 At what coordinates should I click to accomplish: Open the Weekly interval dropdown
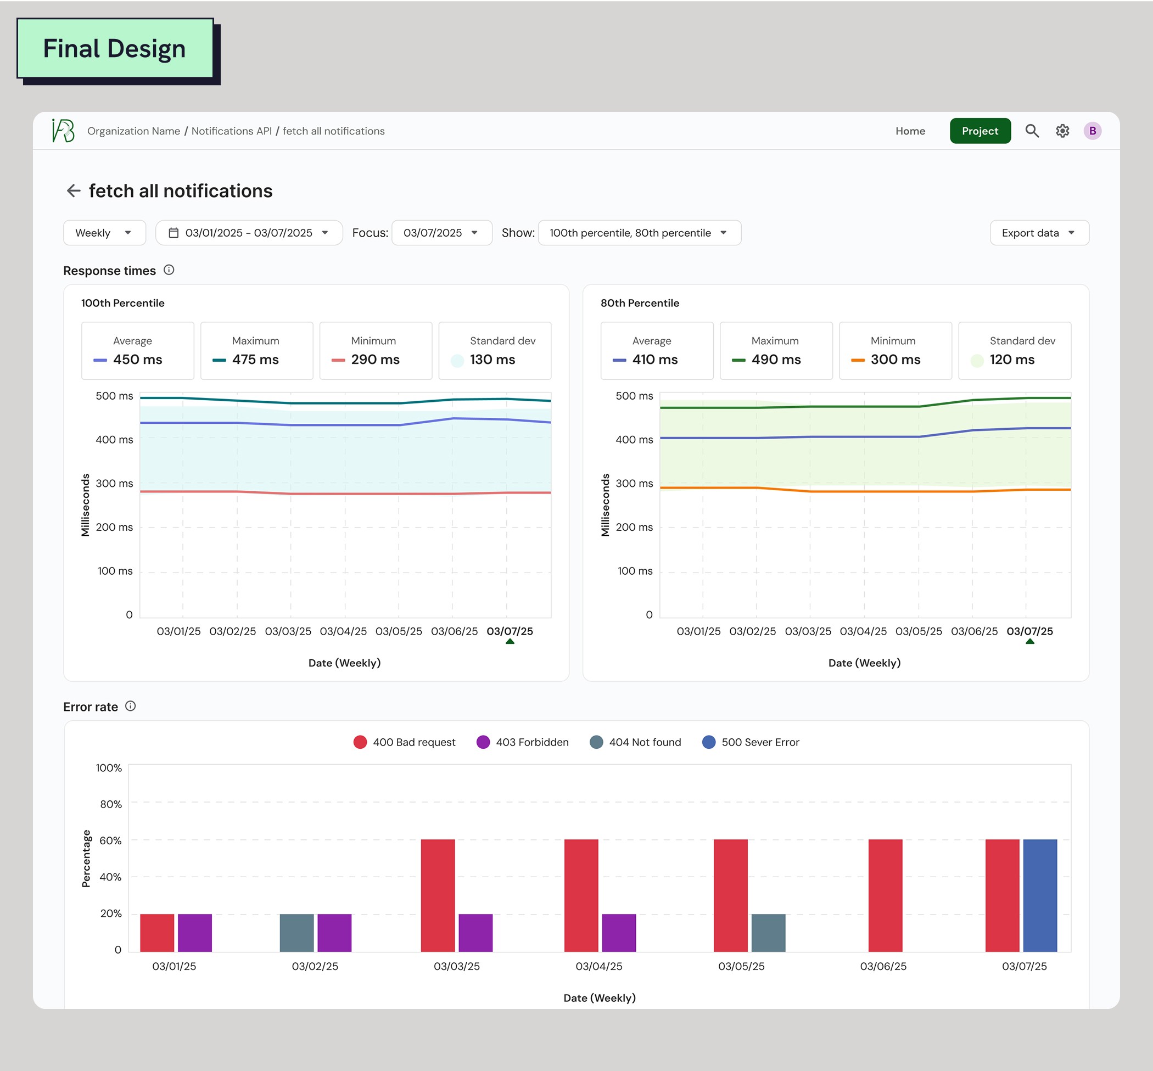(x=104, y=233)
